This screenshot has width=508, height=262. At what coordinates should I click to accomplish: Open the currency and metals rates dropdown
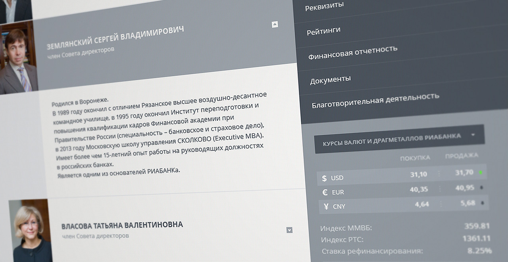(x=473, y=135)
